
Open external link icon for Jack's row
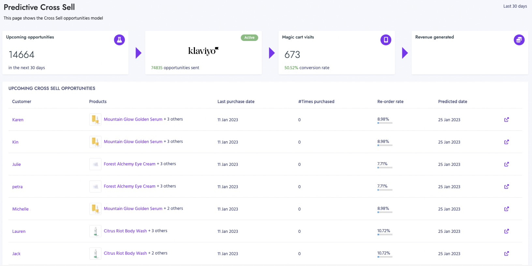[x=506, y=254]
